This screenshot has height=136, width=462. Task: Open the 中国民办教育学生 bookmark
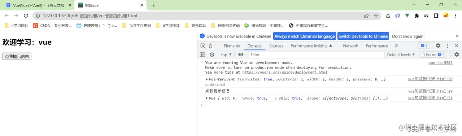(309, 26)
